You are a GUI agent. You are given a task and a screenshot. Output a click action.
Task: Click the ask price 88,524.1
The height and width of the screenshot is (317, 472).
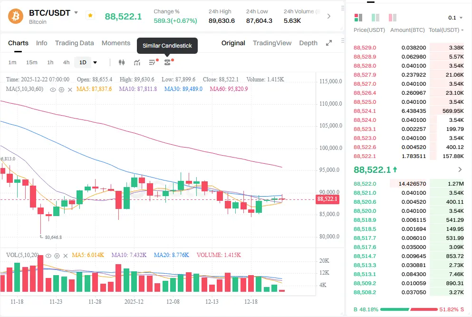[x=365, y=111]
